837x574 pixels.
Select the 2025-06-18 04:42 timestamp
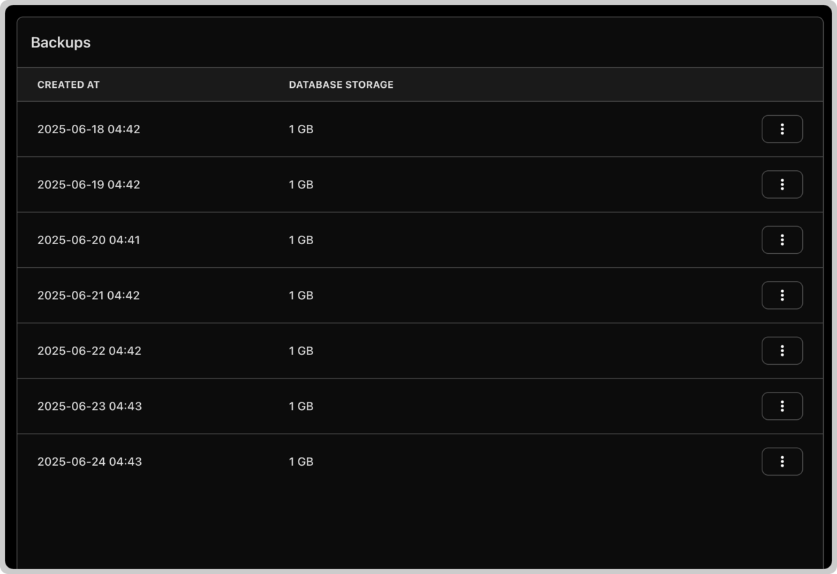click(x=89, y=129)
